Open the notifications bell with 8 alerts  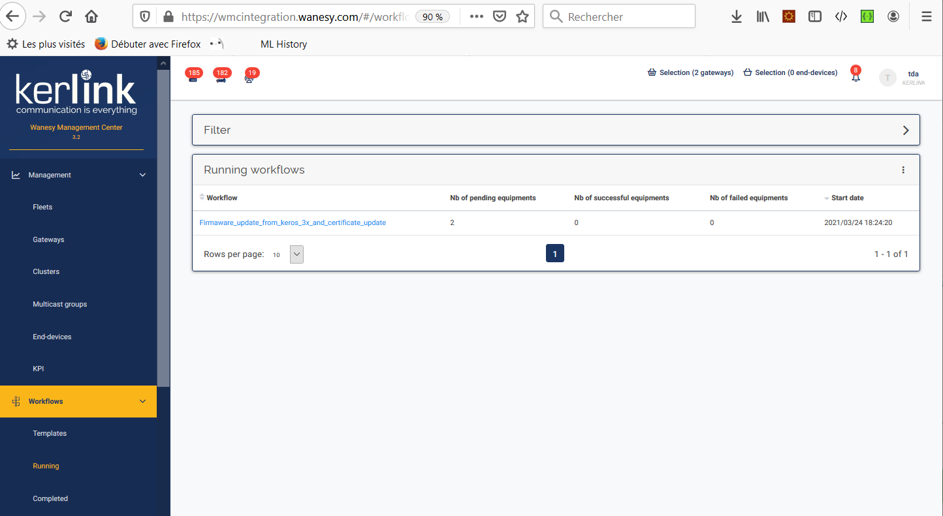(855, 75)
